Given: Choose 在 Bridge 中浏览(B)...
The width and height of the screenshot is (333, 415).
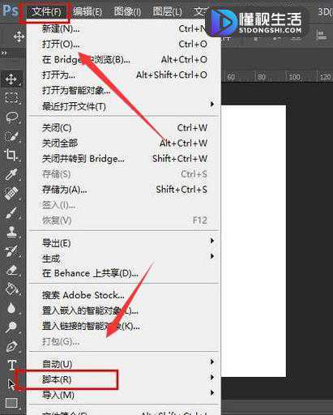Looking at the screenshot, I should (124, 59).
